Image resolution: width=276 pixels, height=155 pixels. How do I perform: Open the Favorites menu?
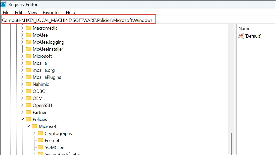[x=52, y=13]
